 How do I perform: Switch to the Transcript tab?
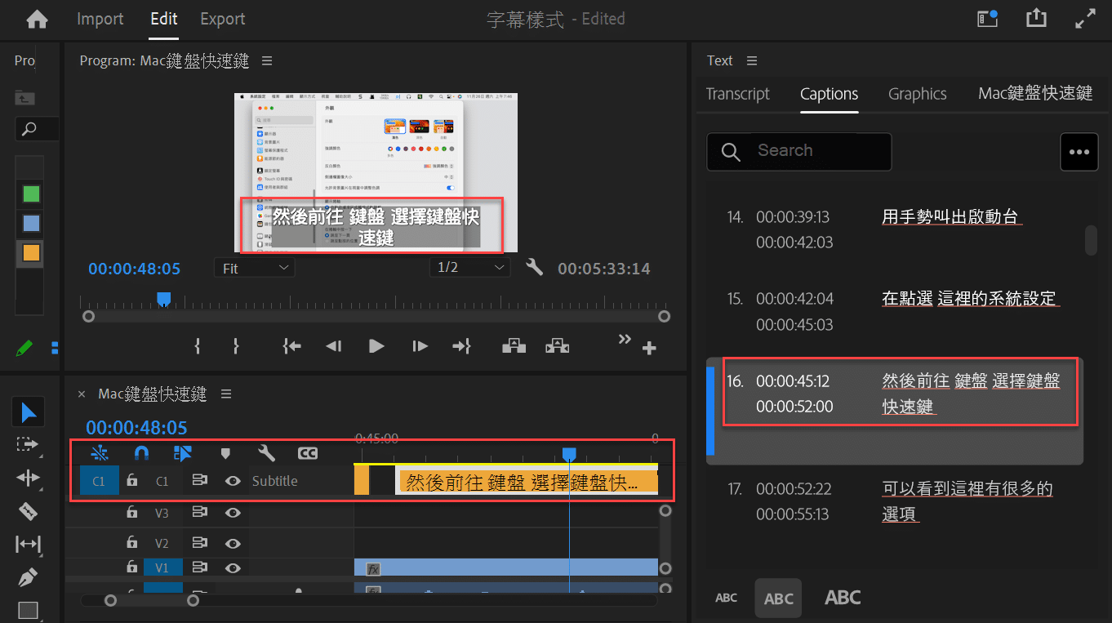pos(738,94)
